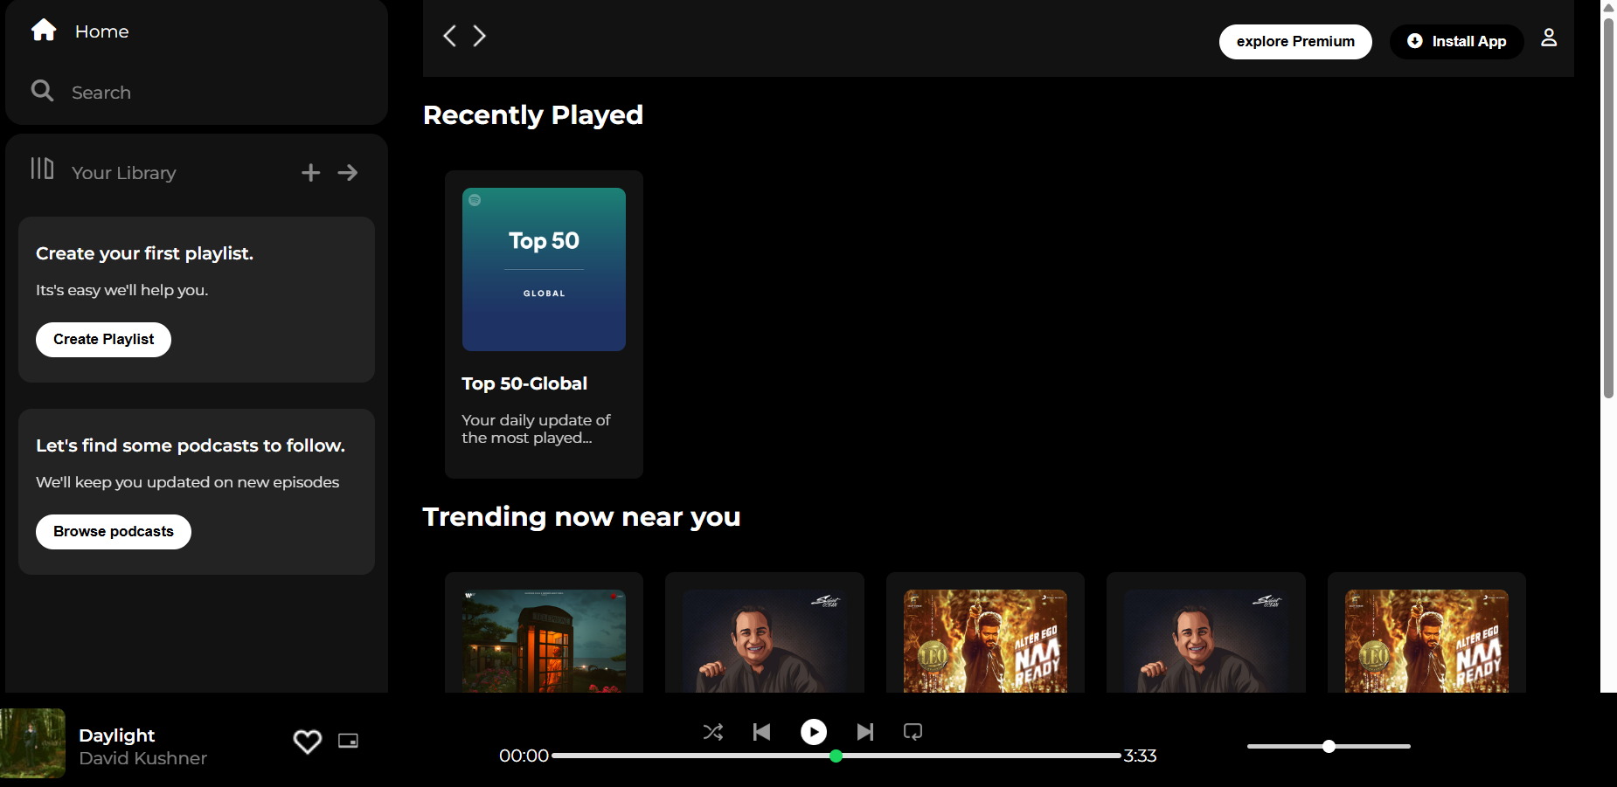1617x787 pixels.
Task: Click the song progress bar handle
Action: click(836, 756)
